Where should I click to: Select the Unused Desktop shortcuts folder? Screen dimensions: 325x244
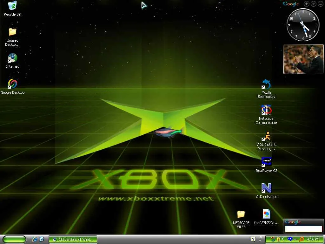12,37
